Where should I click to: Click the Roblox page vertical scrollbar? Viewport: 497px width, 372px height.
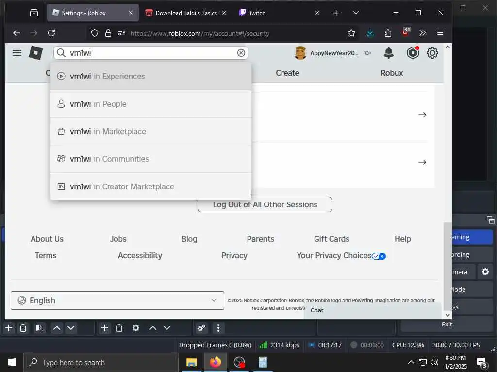[x=447, y=266]
